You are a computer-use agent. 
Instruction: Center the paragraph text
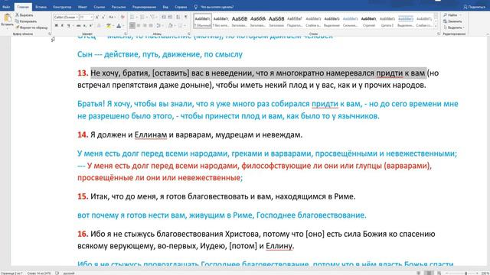(x=139, y=25)
